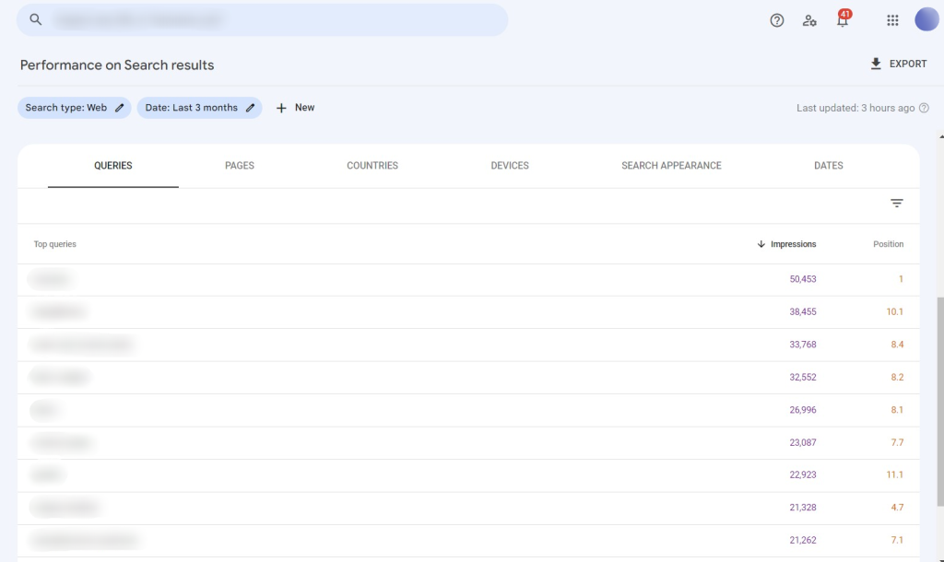The image size is (944, 562).
Task: Click the info icon beside Last updated
Action: point(924,108)
